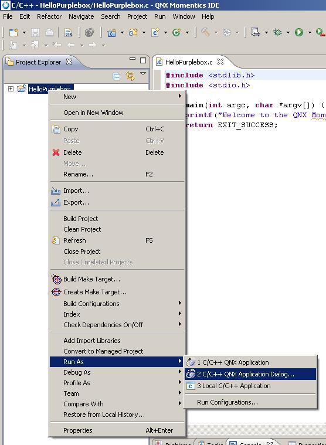Select Clean Project in context menu
The image size is (326, 445).
pos(117,229)
